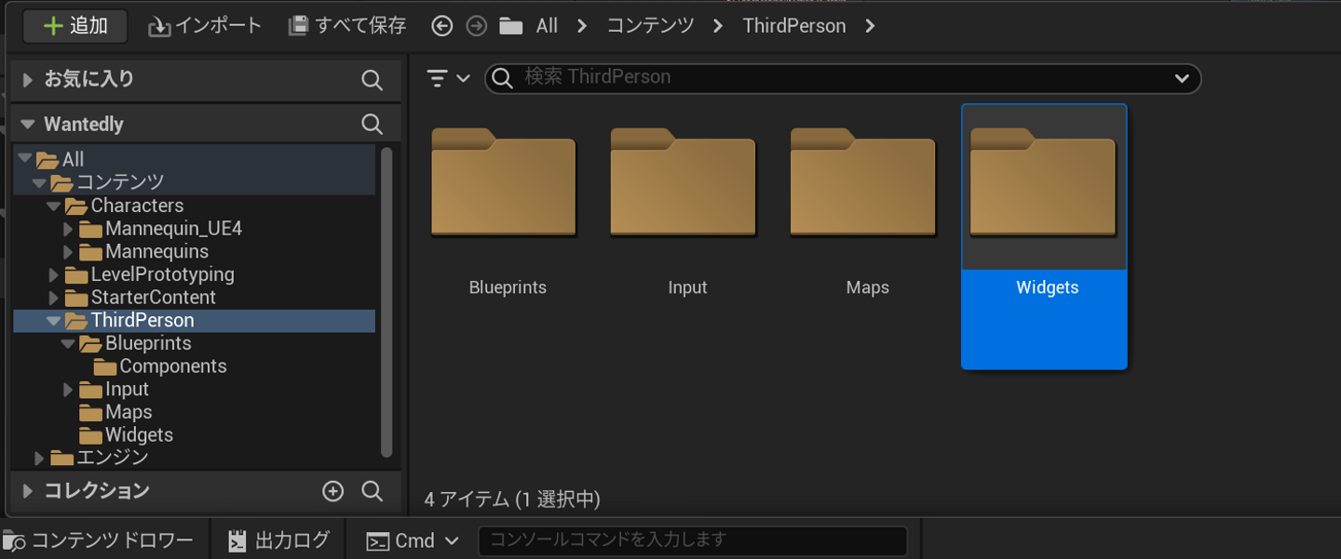Screen dimensions: 1341x559
Task: Click the search icon in お気に入り panel
Action: point(372,80)
